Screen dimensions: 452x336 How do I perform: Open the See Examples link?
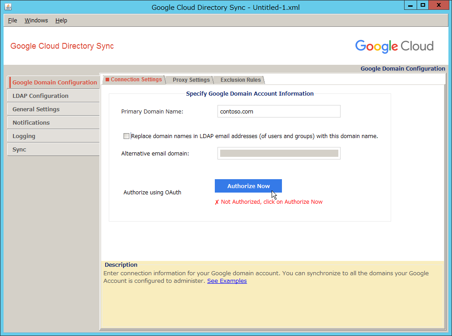pos(227,281)
